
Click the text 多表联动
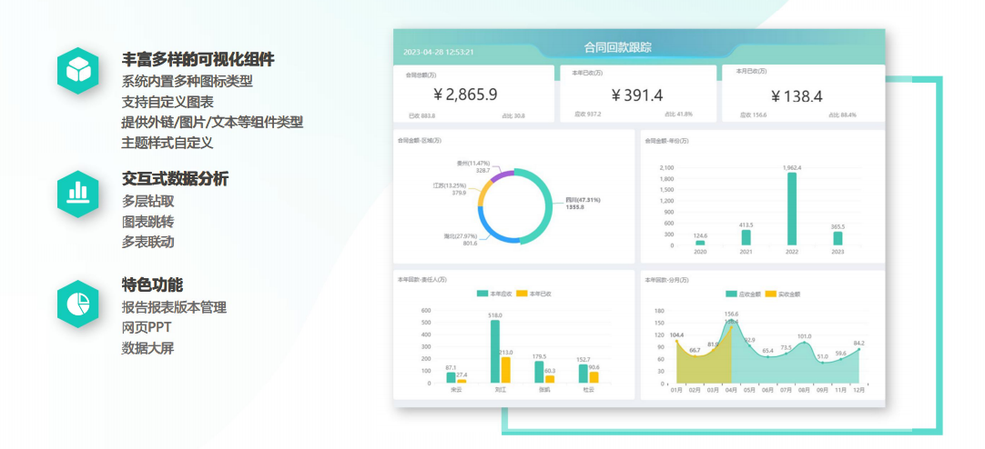tap(147, 242)
